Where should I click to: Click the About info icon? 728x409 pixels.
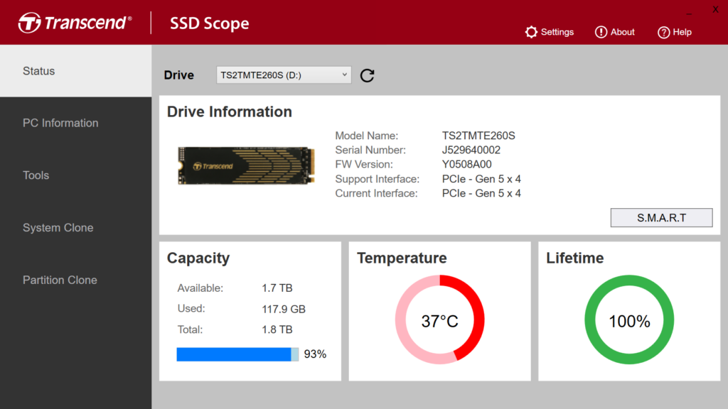(601, 32)
